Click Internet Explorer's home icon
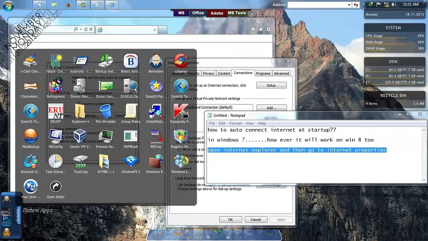The image size is (428, 241). [x=253, y=29]
